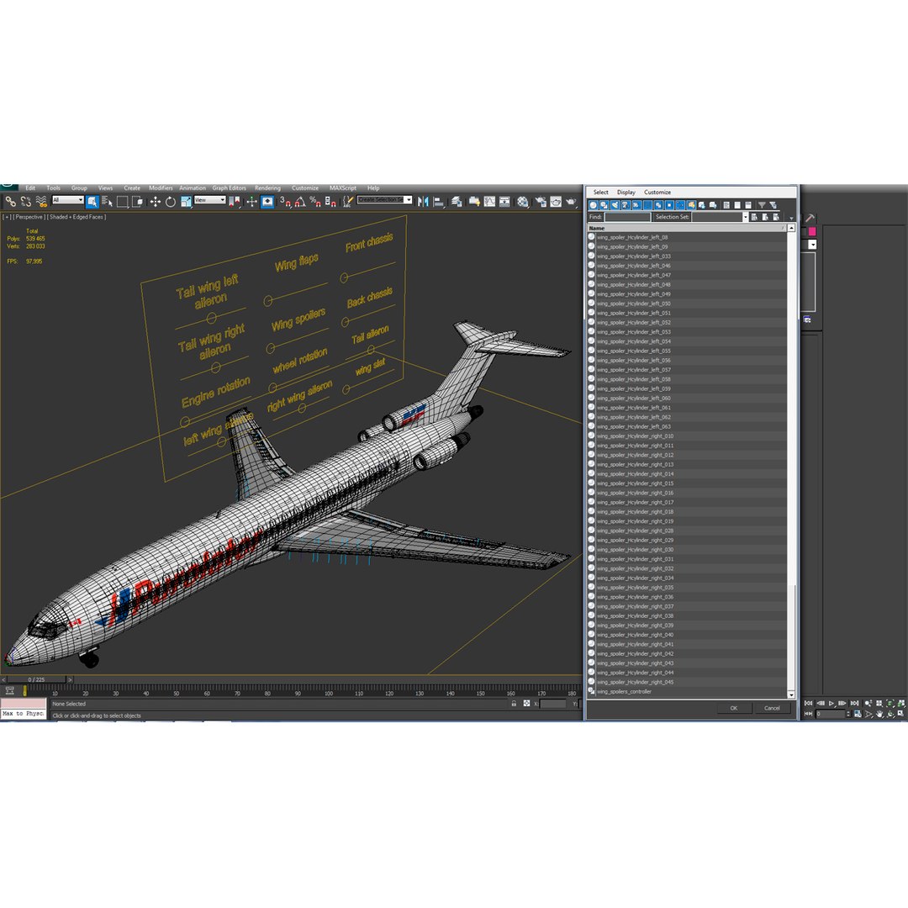Viewport: 908px width, 908px height.
Task: Open the MAXScript menu
Action: 343,188
